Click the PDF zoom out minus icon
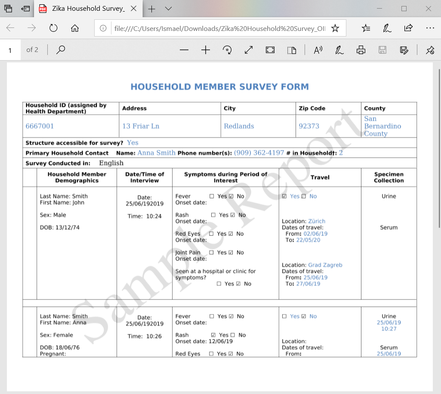Viewport: 441px width, 394px height. pos(184,50)
